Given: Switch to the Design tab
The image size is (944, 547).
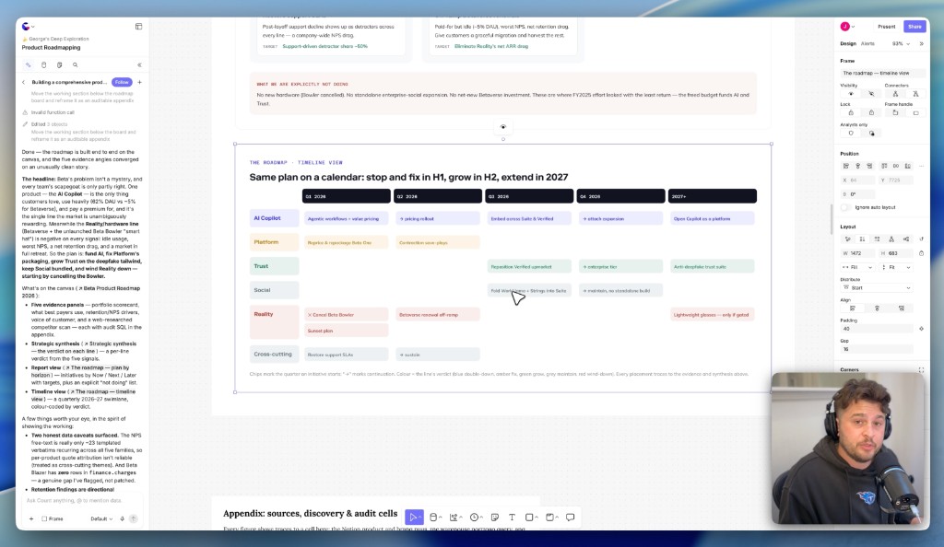Looking at the screenshot, I should (x=848, y=44).
